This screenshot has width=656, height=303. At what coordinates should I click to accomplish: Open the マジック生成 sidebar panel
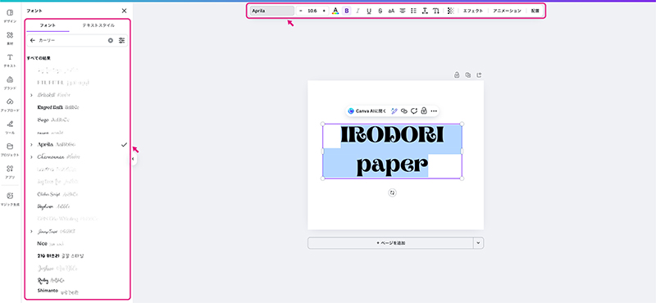coord(10,198)
